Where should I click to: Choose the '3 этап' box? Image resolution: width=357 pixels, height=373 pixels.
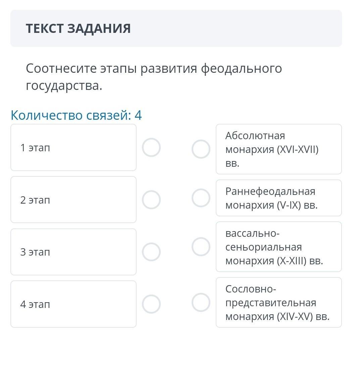pos(73,252)
